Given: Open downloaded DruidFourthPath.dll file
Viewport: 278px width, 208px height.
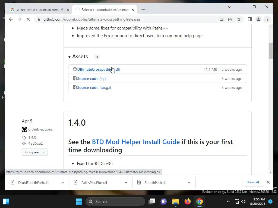Looking at the screenshot, I should pyautogui.click(x=33, y=183).
